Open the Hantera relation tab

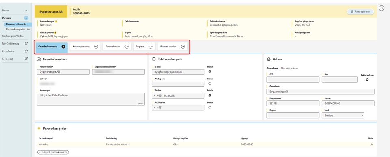[x=172, y=46]
